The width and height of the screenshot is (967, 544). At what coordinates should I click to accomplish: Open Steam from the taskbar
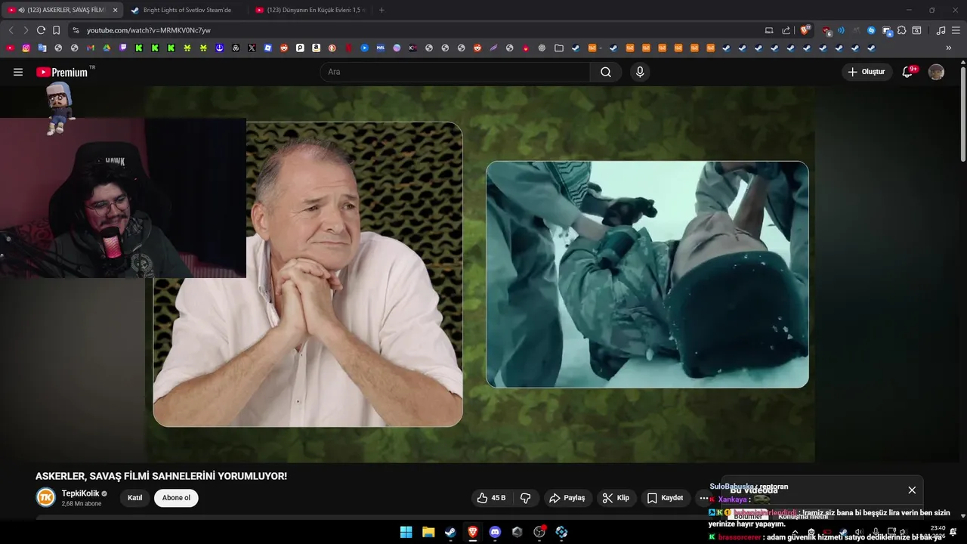[450, 532]
